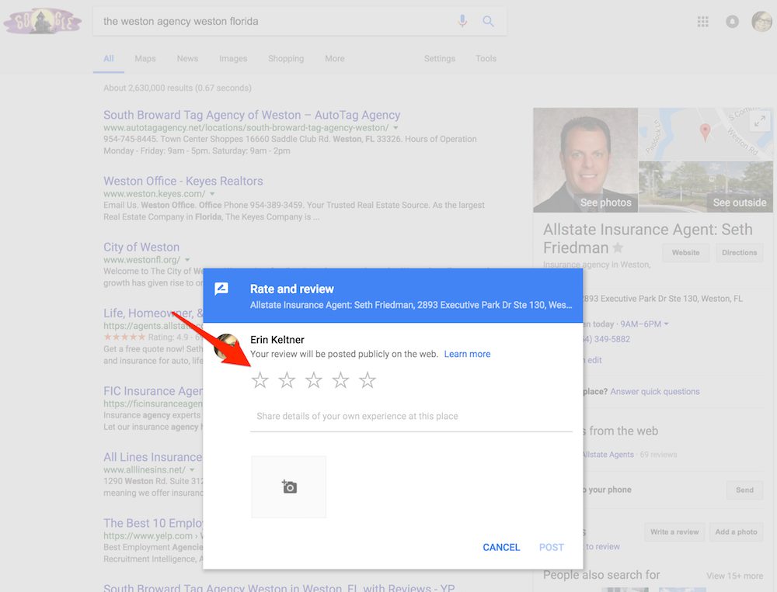Click Add a photo button
This screenshot has width=777, height=592.
coord(736,531)
